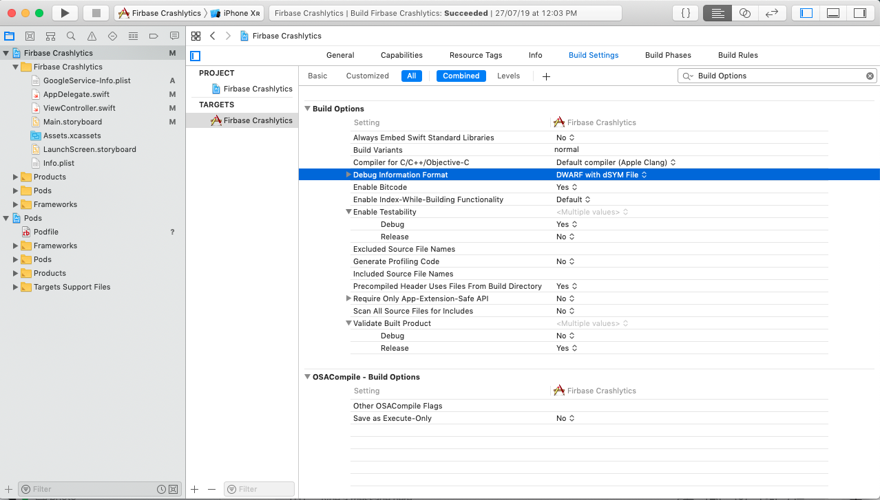The width and height of the screenshot is (880, 500).
Task: Open the Source Control navigator icon
Action: (x=30, y=36)
